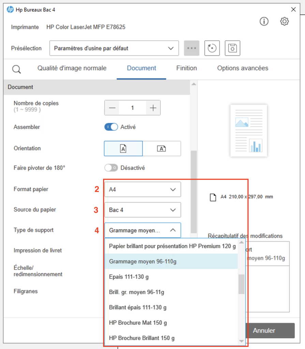Open the Options avancées tab

(243, 68)
